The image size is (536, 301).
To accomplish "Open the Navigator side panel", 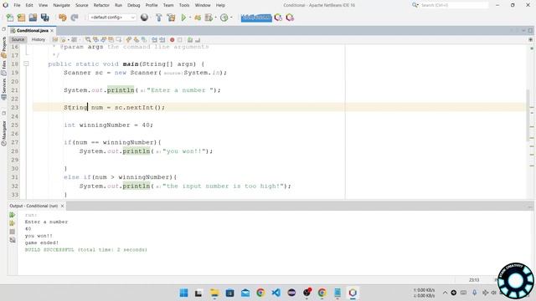I will point(3,133).
